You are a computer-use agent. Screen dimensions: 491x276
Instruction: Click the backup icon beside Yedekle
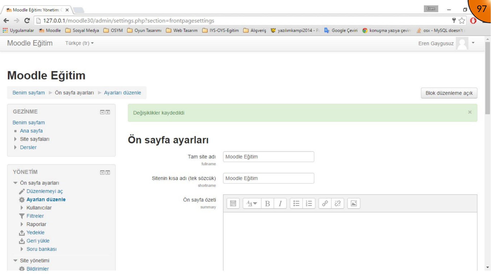pos(22,233)
